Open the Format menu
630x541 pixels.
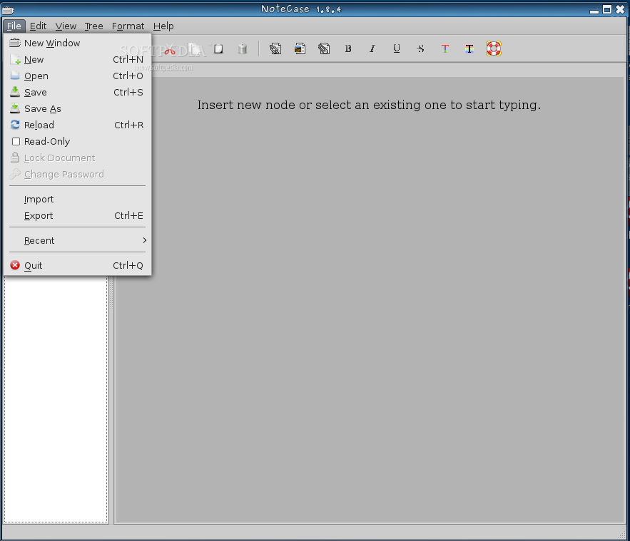pos(128,26)
